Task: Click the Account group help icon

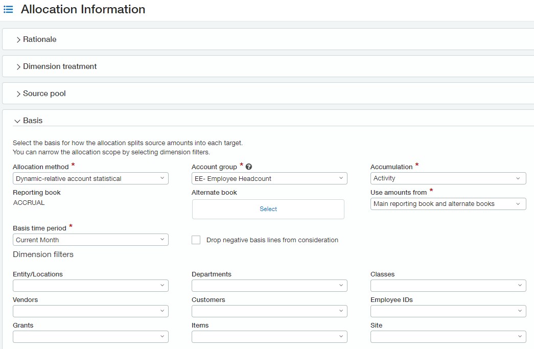Action: tap(249, 167)
